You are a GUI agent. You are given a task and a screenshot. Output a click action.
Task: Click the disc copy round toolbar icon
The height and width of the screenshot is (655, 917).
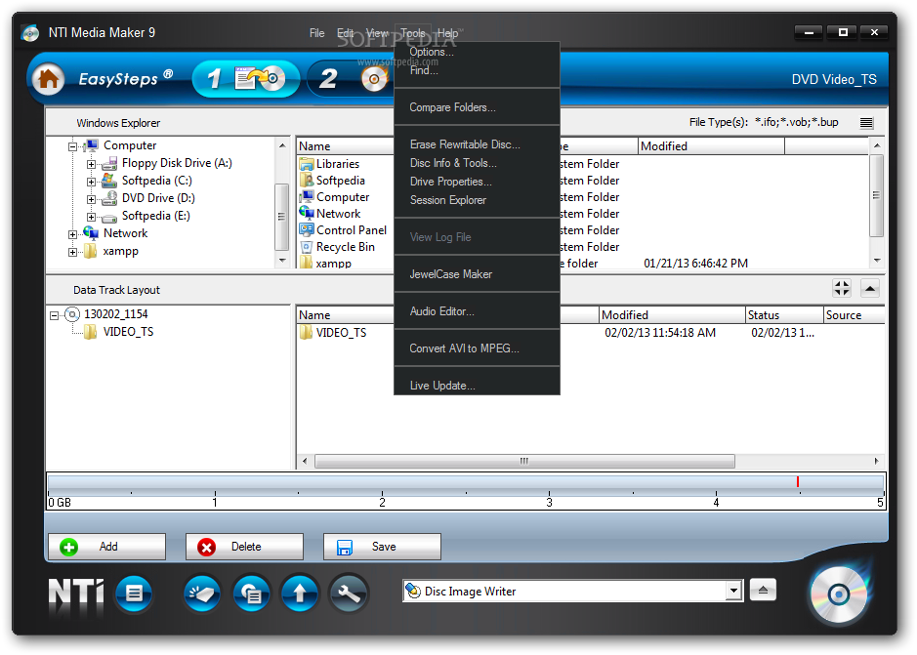pos(252,594)
